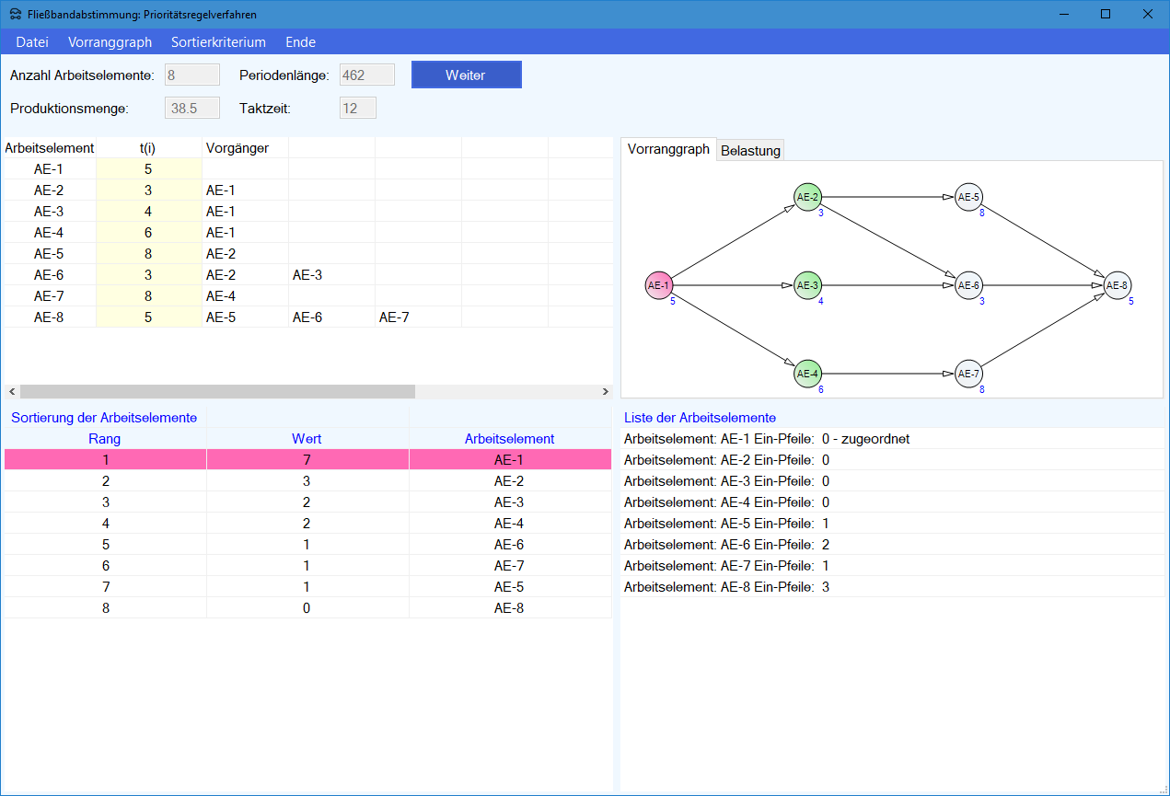1170x796 pixels.
Task: Select the green AE-4 graph node
Action: 807,374
